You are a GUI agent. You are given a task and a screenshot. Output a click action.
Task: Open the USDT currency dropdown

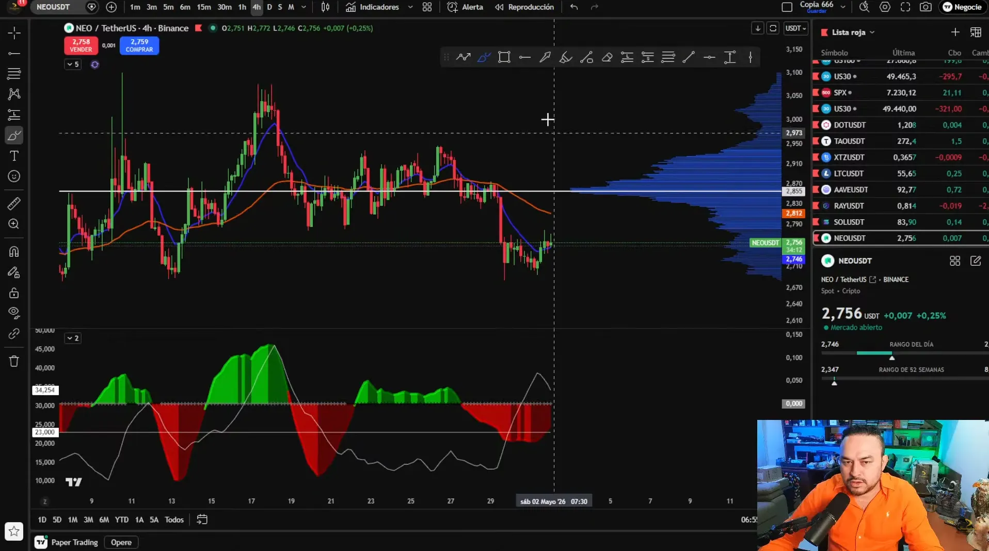coord(795,28)
